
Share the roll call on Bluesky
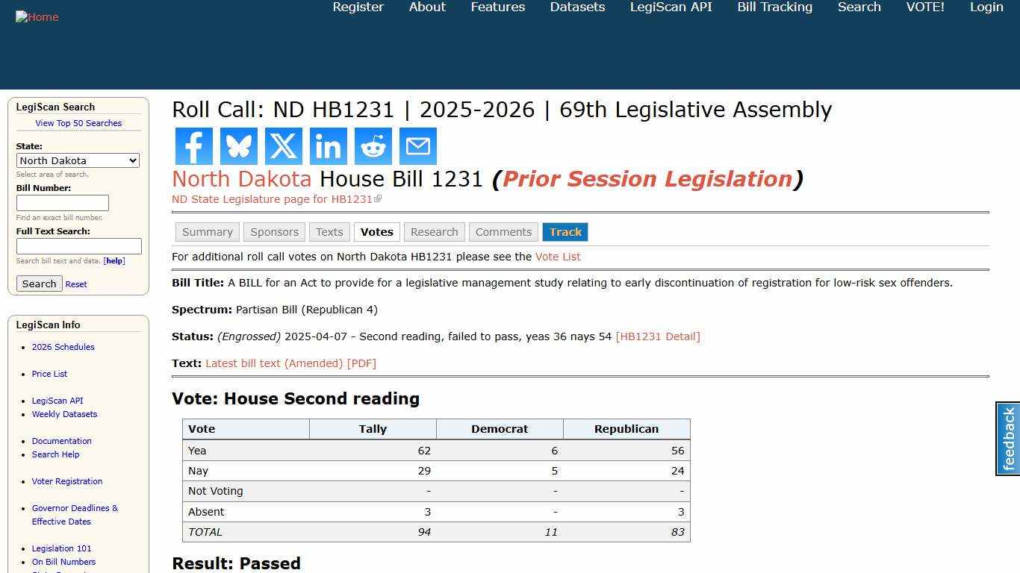pyautogui.click(x=238, y=146)
